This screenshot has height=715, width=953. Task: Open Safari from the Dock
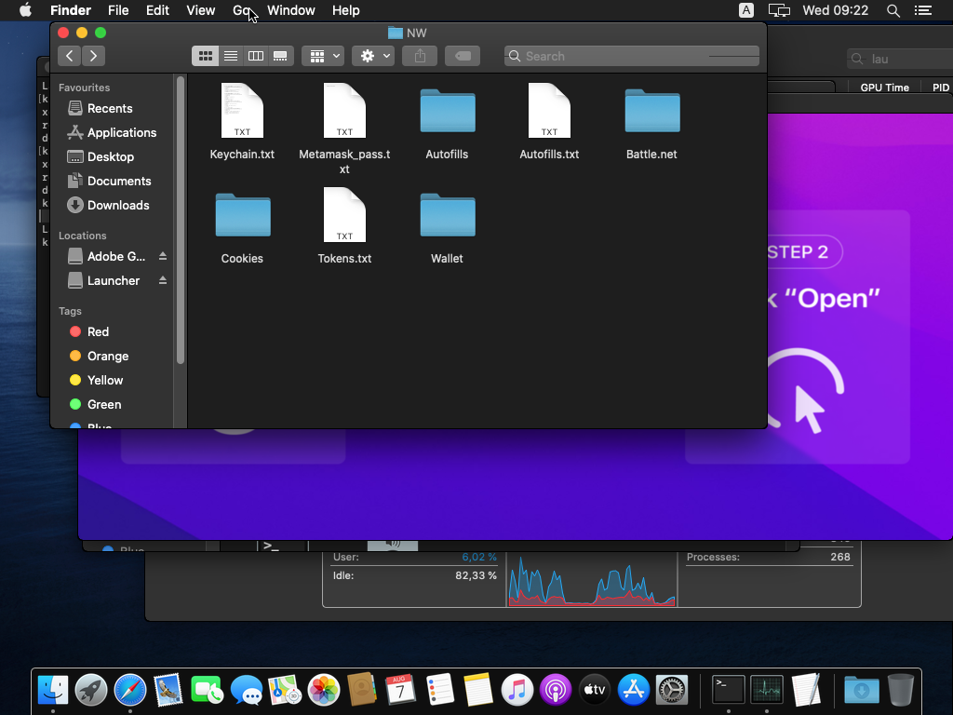click(x=129, y=690)
